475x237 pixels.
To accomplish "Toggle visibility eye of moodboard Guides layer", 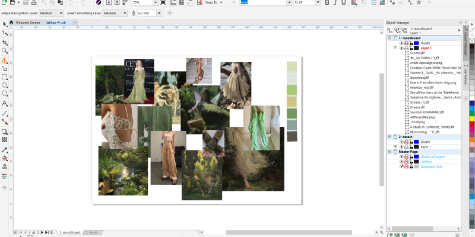I will pyautogui.click(x=401, y=43).
